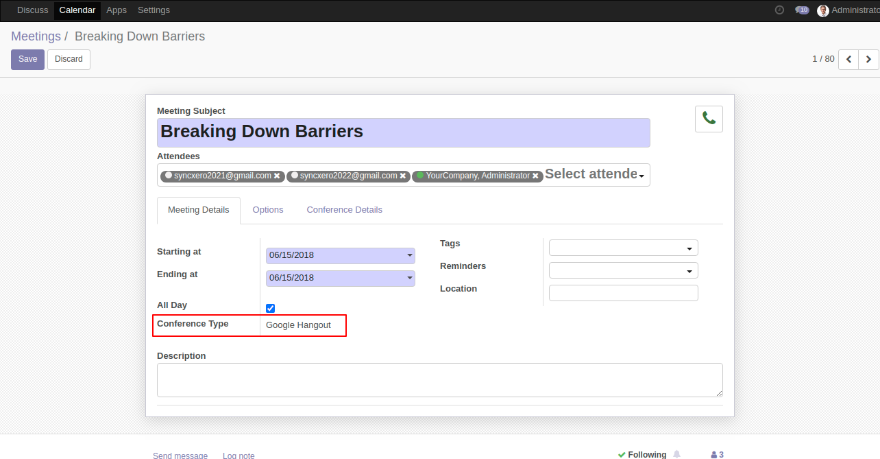This screenshot has height=459, width=880.
Task: Open the Reminders dropdown
Action: (689, 271)
